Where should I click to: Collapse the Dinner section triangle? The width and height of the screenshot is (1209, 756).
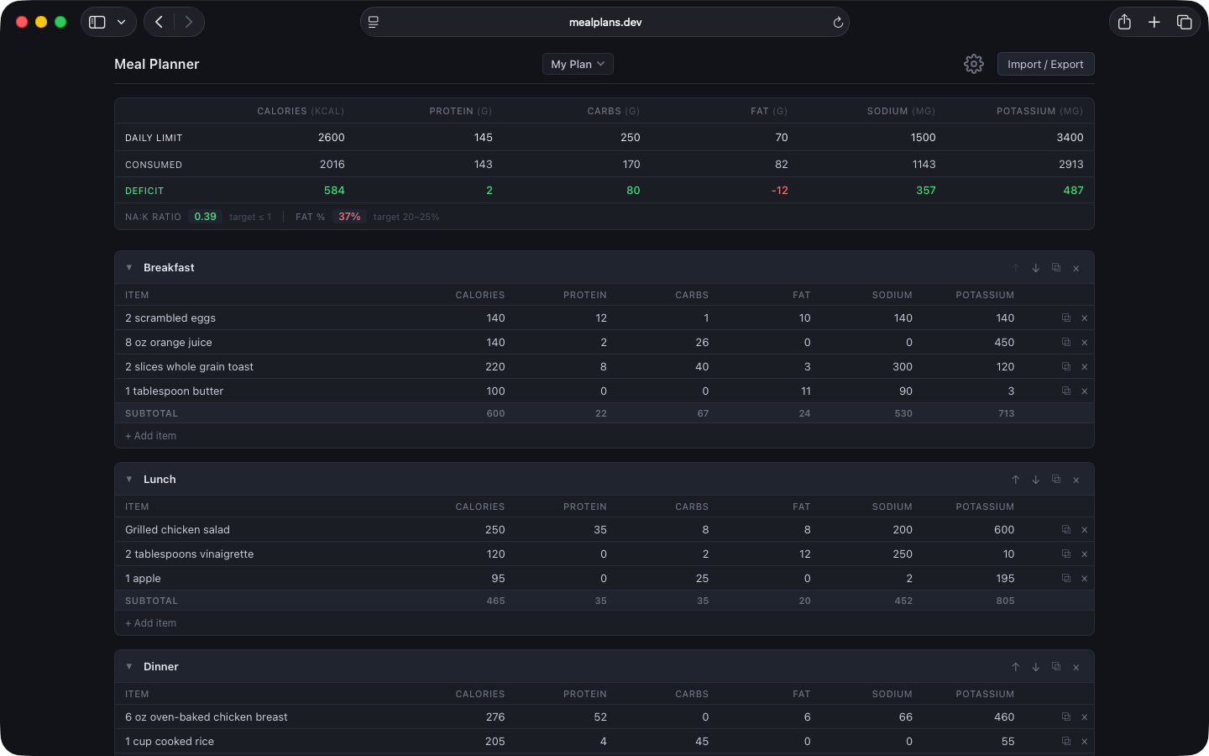coord(129,667)
